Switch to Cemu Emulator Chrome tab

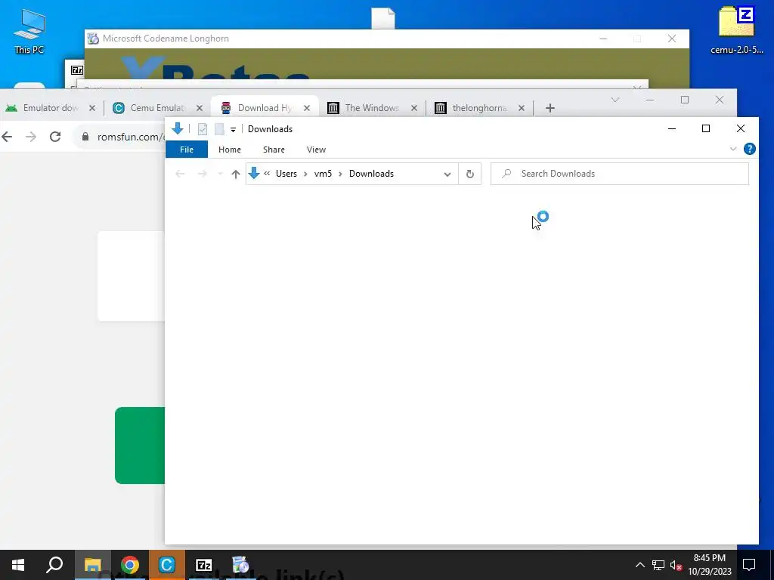(157, 108)
